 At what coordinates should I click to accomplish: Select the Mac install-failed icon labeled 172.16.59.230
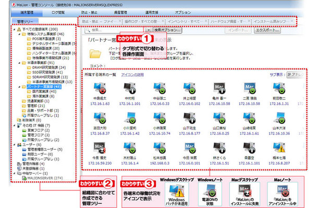coord(100,148)
